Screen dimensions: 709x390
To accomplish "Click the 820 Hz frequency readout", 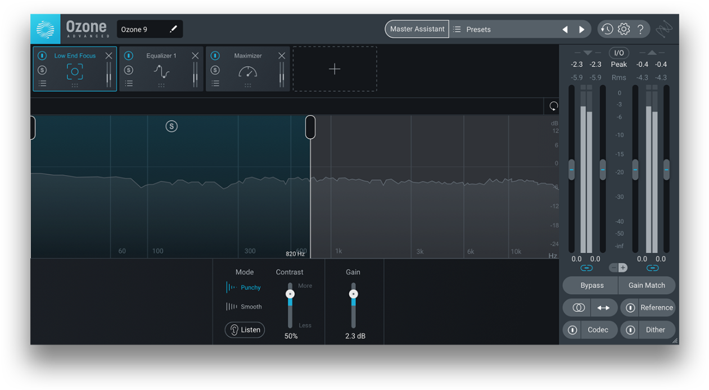I will coord(295,254).
